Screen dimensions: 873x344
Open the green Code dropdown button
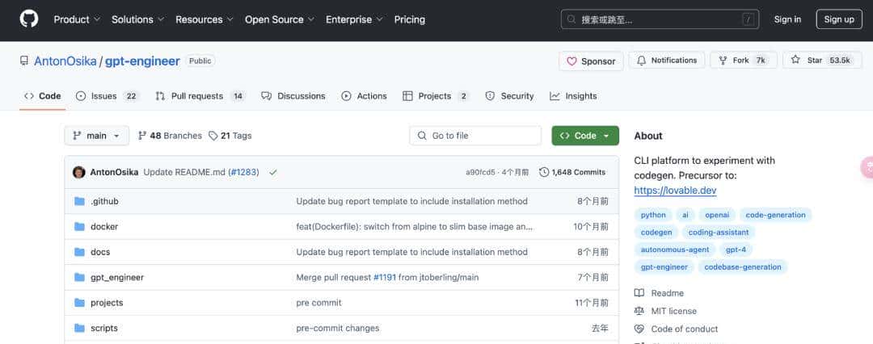click(585, 136)
